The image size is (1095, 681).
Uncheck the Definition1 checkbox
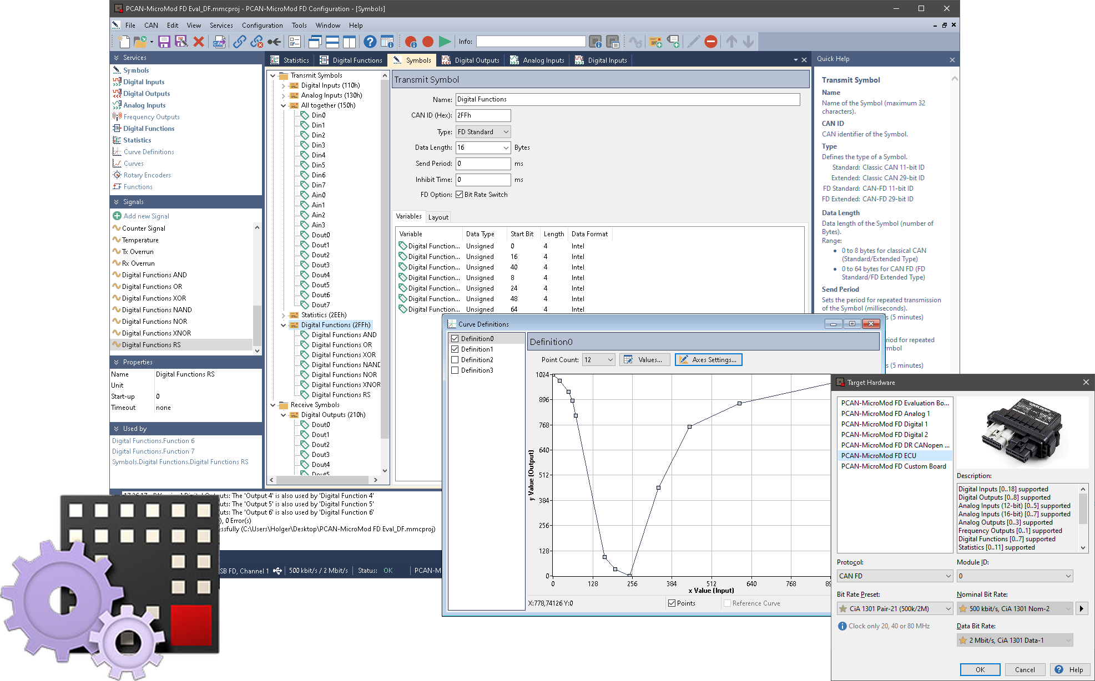(x=455, y=349)
